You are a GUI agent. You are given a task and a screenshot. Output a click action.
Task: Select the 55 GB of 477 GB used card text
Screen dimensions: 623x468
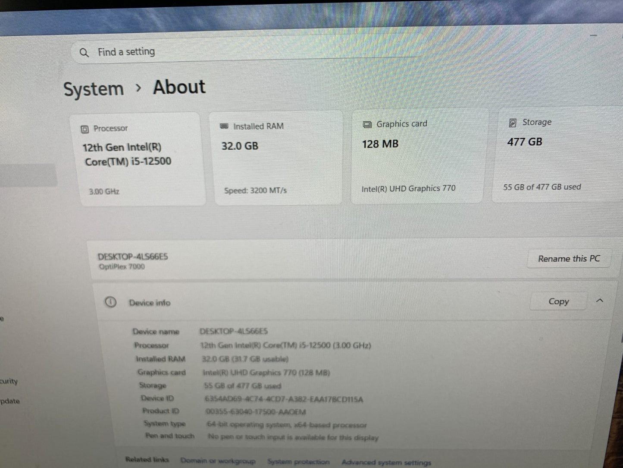[x=542, y=187]
